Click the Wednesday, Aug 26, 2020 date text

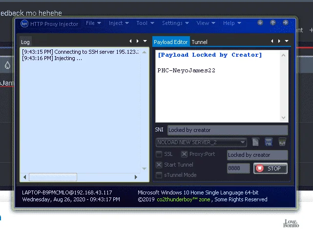pos(71,199)
